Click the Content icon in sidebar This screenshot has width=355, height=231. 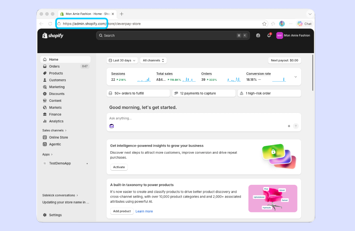[x=45, y=101]
